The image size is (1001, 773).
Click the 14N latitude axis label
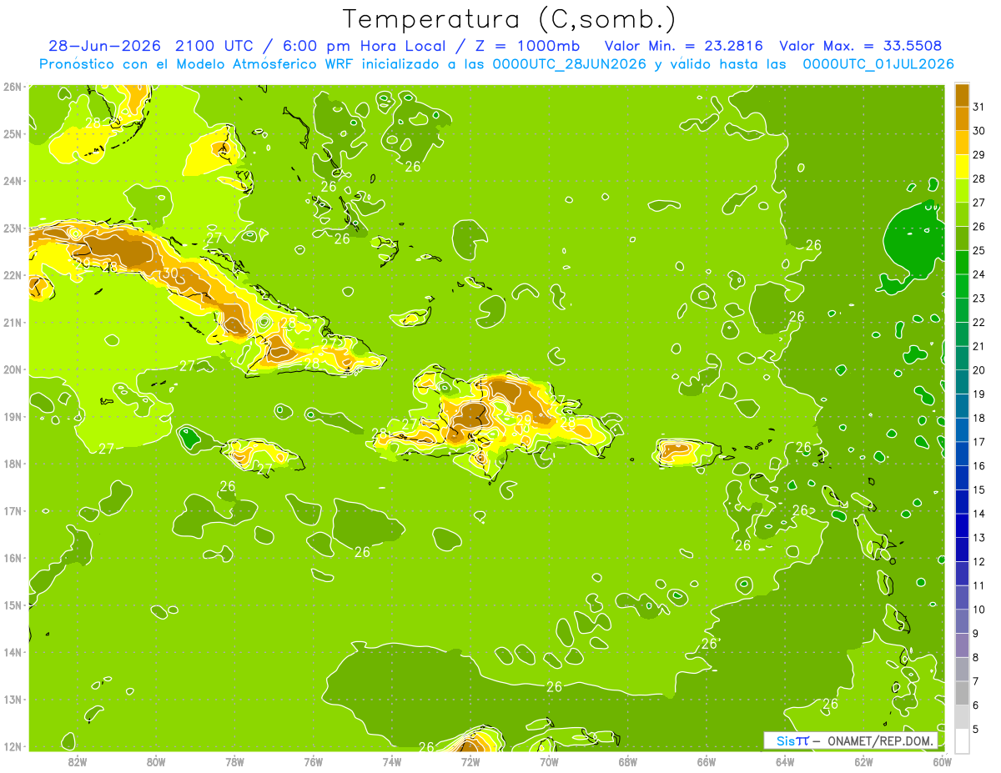12,652
